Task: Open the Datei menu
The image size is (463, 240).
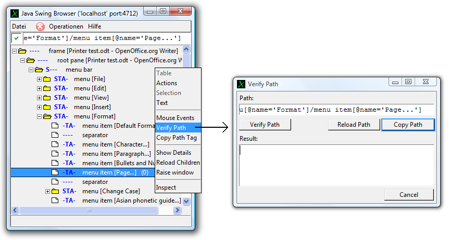Action: pos(19,26)
